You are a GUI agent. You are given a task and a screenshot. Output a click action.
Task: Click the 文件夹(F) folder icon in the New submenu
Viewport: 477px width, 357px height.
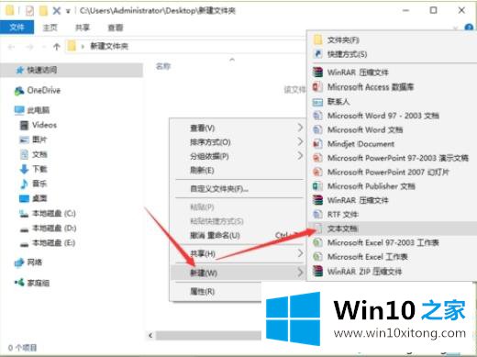tap(318, 39)
